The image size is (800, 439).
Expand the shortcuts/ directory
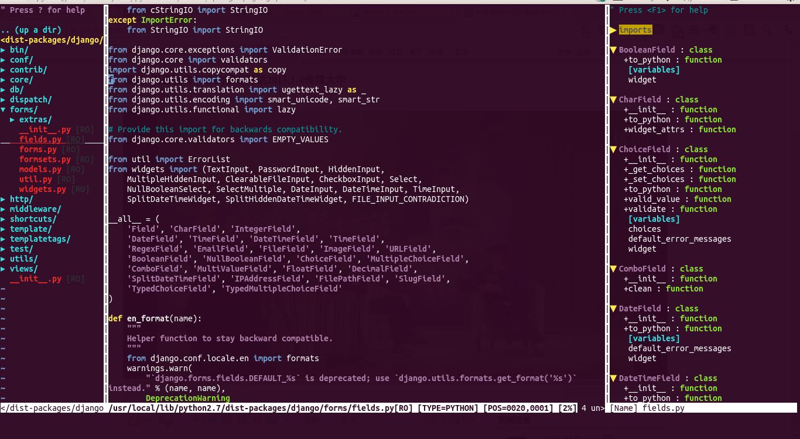click(4, 220)
